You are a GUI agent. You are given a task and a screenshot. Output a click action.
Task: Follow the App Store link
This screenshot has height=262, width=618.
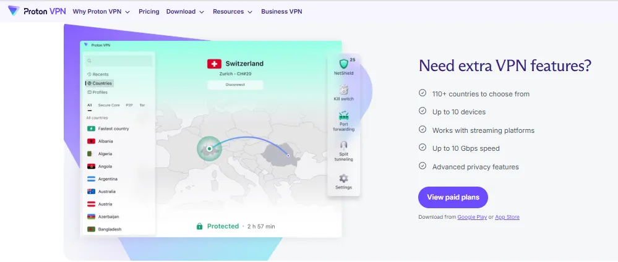click(x=507, y=217)
